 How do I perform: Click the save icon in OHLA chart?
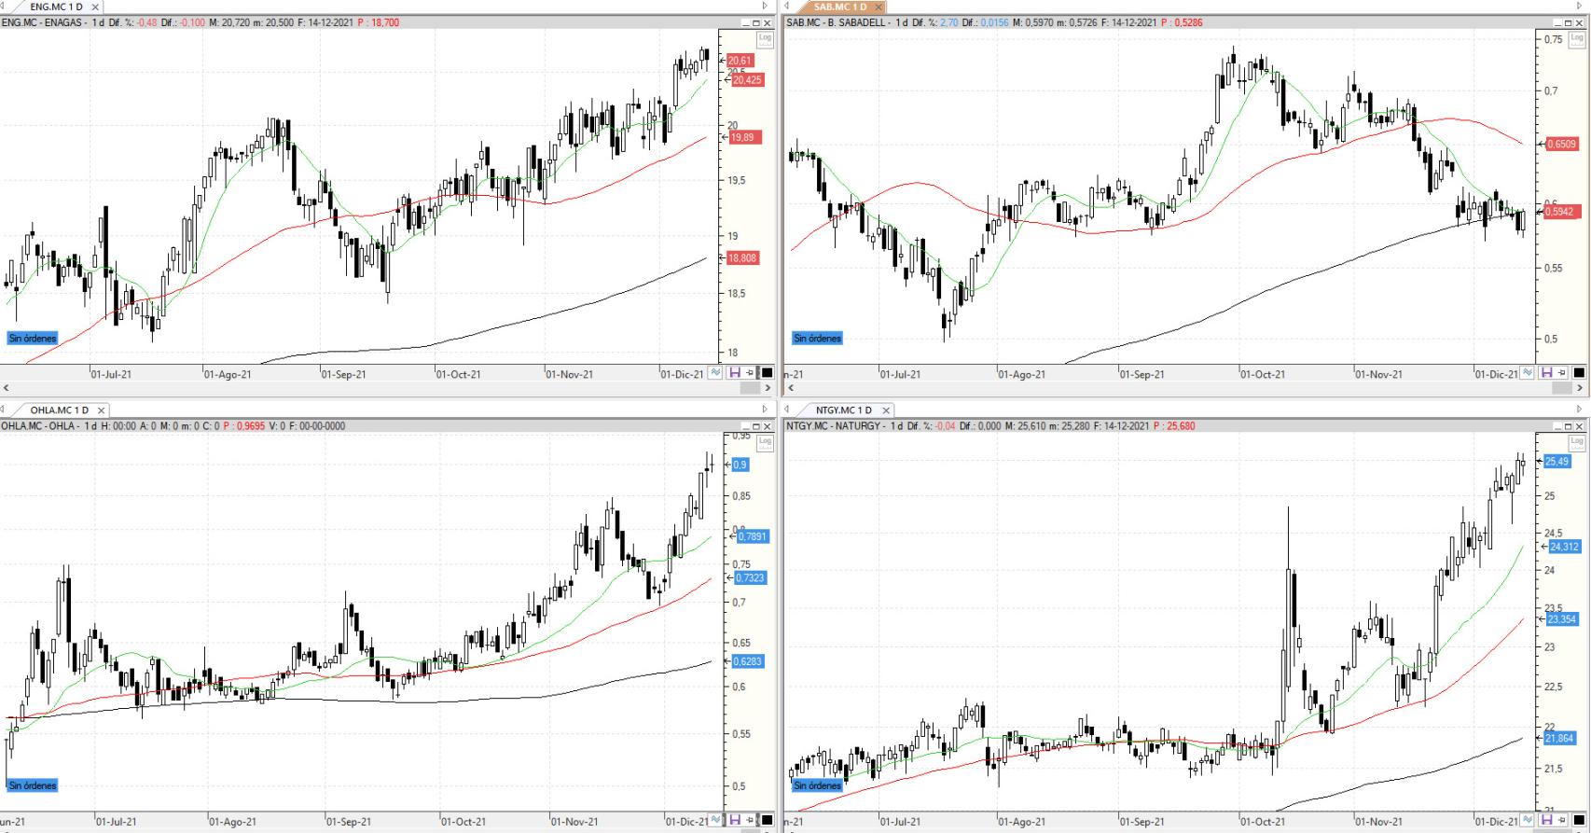tap(735, 821)
